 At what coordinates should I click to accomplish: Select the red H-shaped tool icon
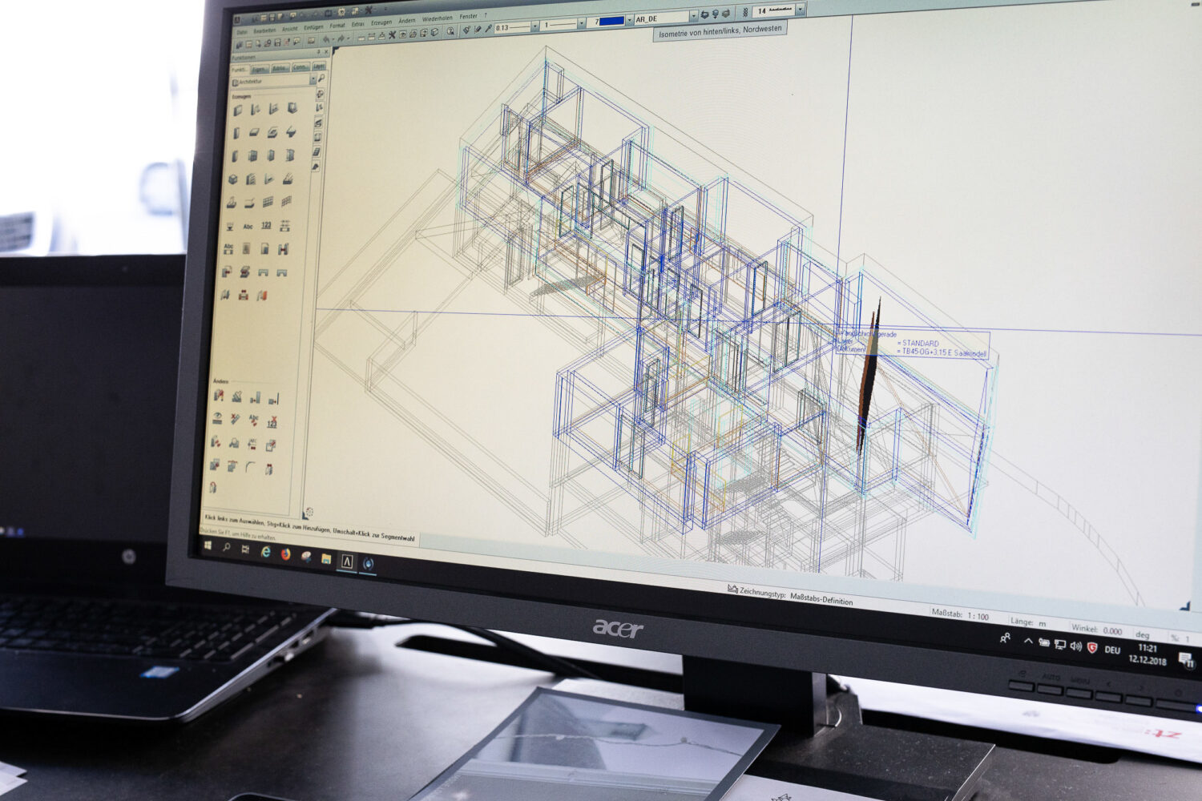(x=283, y=249)
